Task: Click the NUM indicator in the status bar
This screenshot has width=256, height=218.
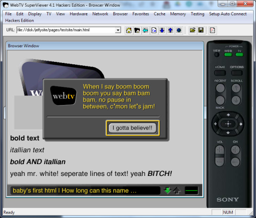Action: (x=228, y=212)
